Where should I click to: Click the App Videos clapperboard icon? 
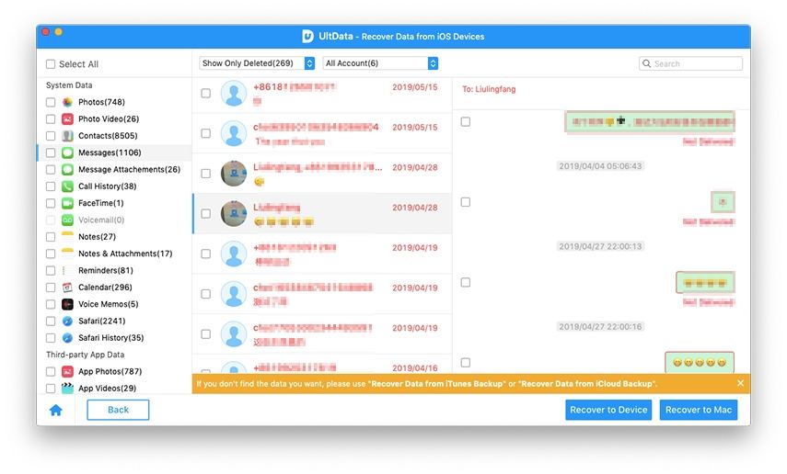67,389
